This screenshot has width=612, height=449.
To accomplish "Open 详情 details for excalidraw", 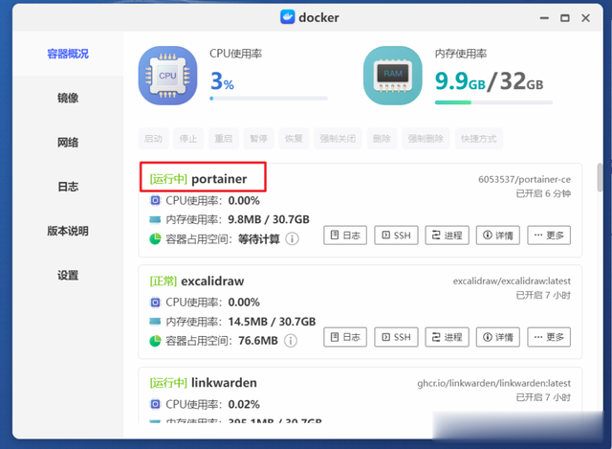I will click(497, 337).
